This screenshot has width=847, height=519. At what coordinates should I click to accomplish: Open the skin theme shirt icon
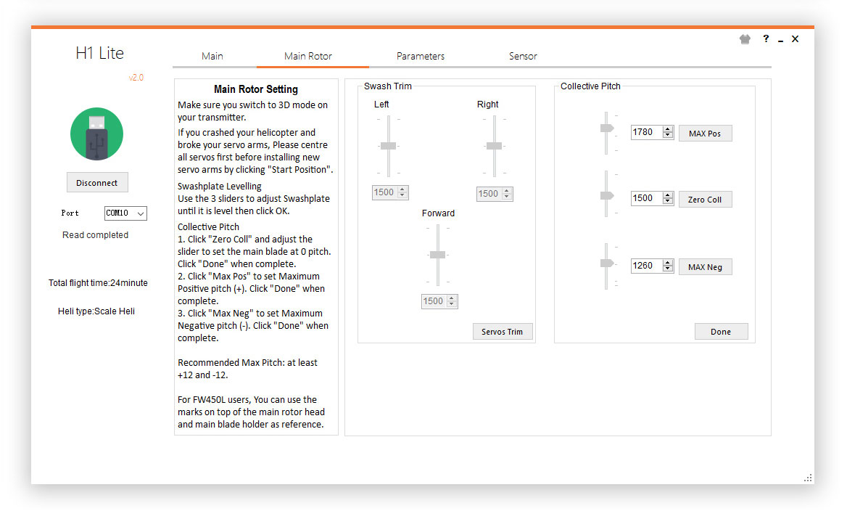(x=745, y=40)
